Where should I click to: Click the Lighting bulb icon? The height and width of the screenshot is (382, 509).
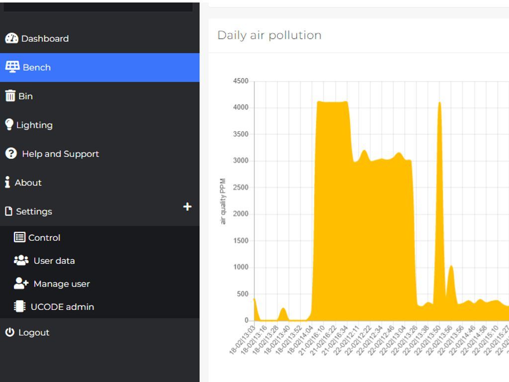point(9,124)
